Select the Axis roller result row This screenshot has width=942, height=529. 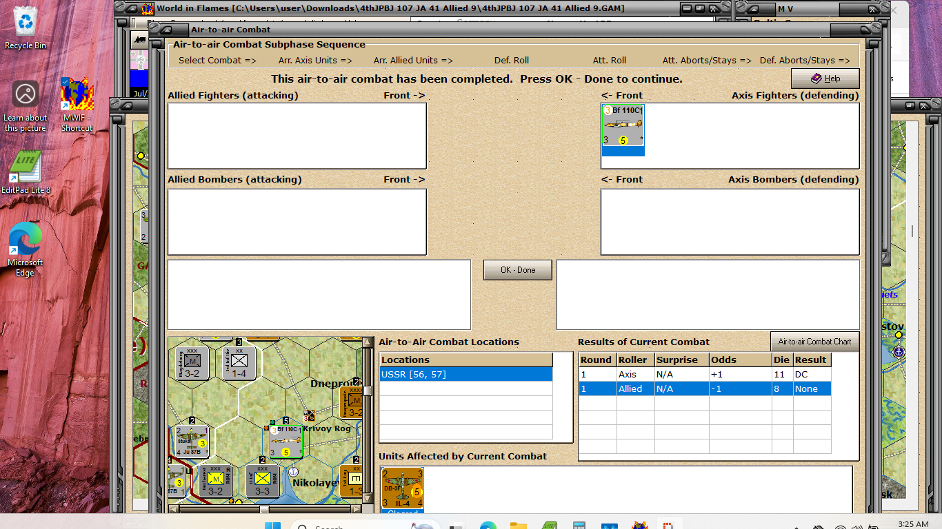[705, 374]
